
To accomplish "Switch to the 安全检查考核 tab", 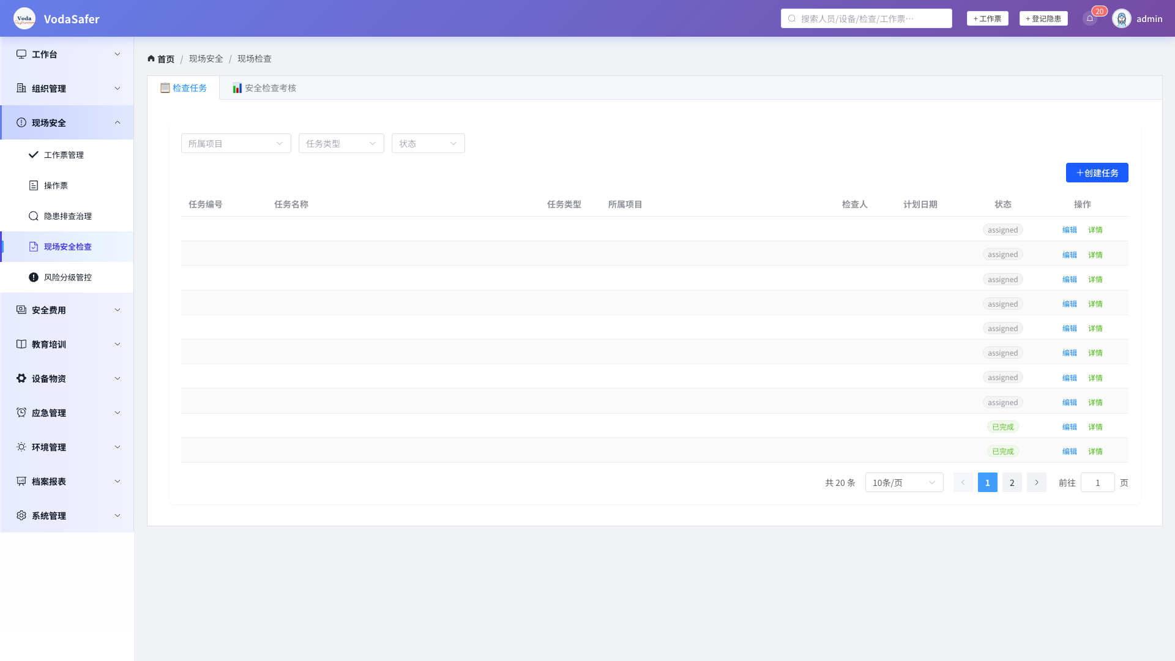I will click(264, 88).
